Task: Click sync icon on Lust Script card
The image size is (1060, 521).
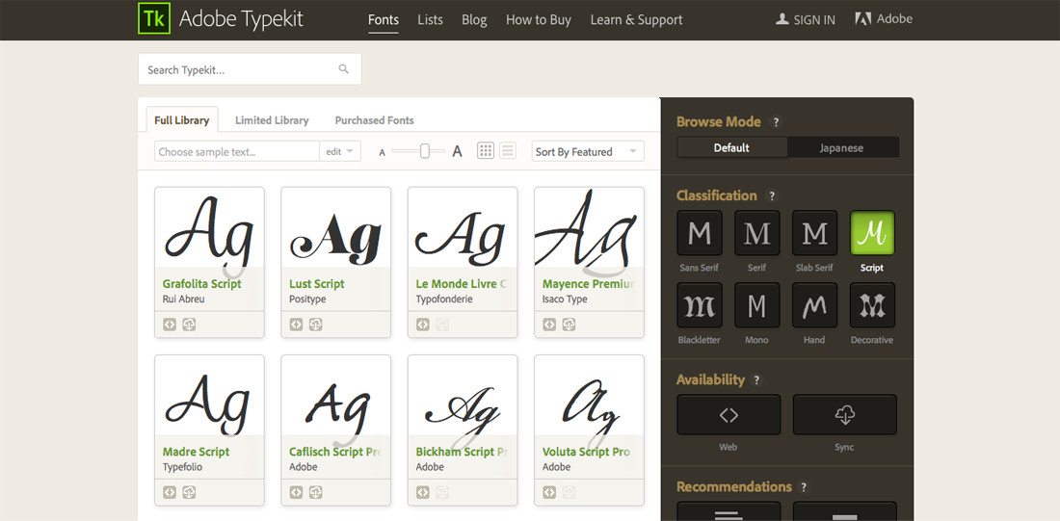Action: coord(316,325)
